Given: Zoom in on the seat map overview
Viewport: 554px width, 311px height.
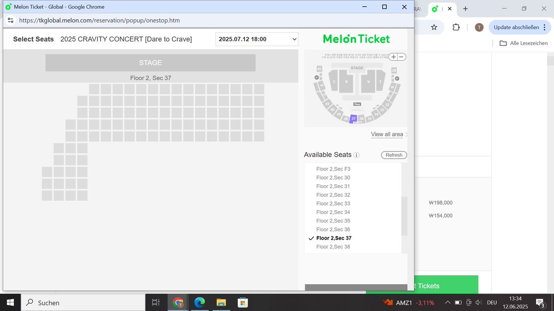Looking at the screenshot, I should click(x=393, y=57).
